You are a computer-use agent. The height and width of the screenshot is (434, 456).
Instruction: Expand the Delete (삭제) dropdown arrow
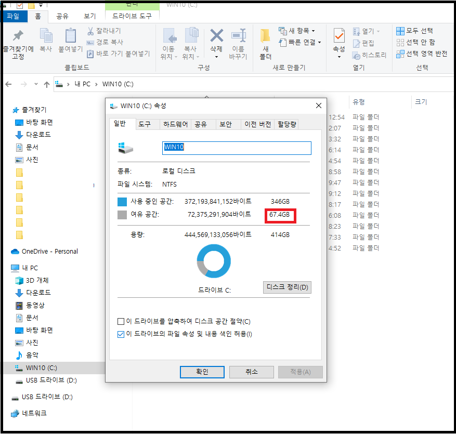[x=216, y=57]
